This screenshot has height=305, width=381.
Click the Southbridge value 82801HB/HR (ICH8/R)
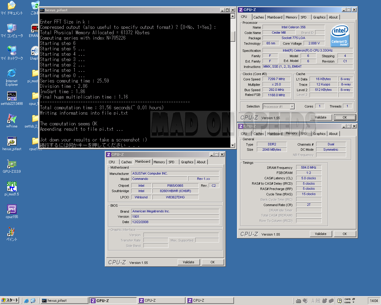[x=175, y=191]
